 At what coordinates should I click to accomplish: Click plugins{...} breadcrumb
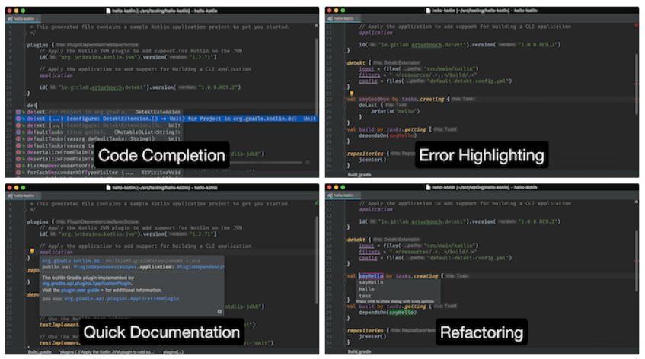(173, 352)
